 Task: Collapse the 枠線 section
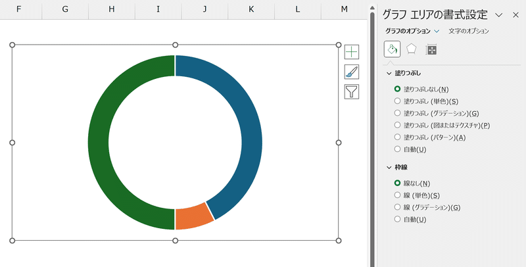point(389,168)
